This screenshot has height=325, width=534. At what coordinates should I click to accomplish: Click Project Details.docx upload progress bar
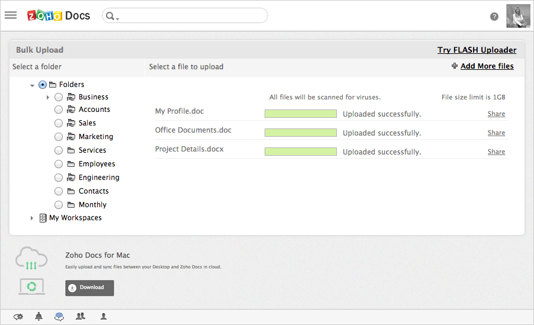click(301, 152)
